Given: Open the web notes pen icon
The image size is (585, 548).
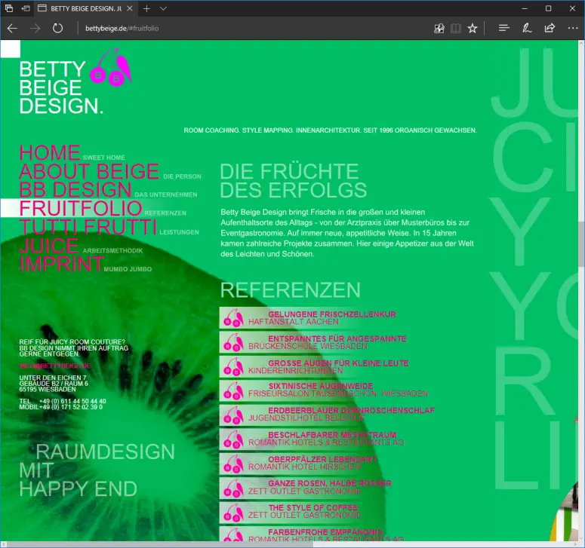Looking at the screenshot, I should click(x=527, y=29).
